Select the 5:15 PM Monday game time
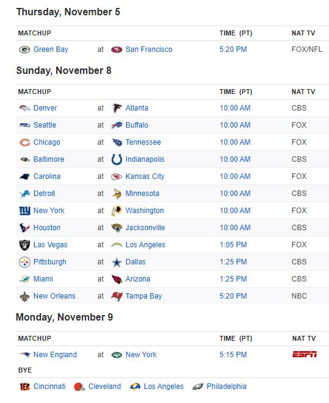The width and height of the screenshot is (329, 403). point(233,355)
